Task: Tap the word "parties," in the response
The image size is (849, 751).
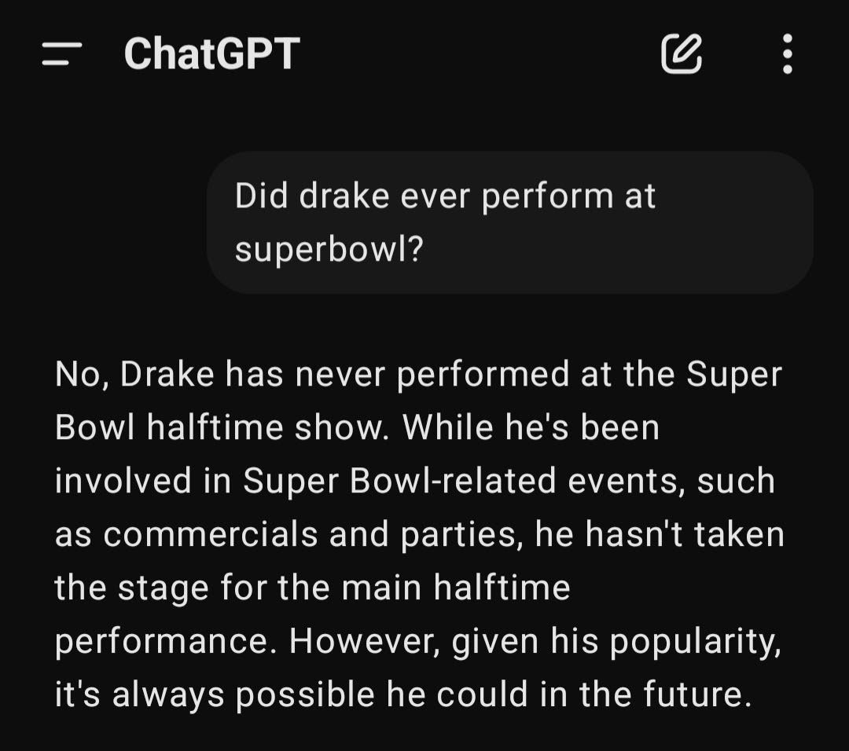Action: tap(462, 535)
